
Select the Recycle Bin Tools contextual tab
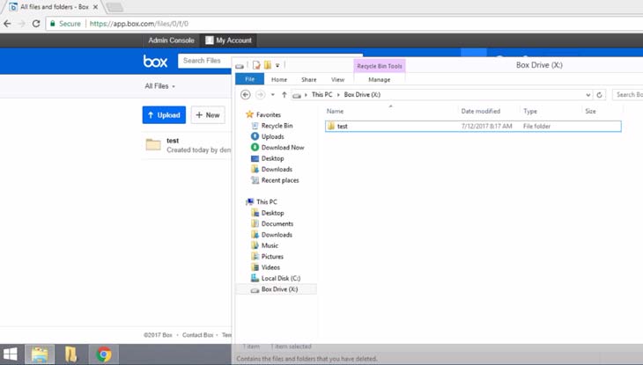pyautogui.click(x=380, y=66)
